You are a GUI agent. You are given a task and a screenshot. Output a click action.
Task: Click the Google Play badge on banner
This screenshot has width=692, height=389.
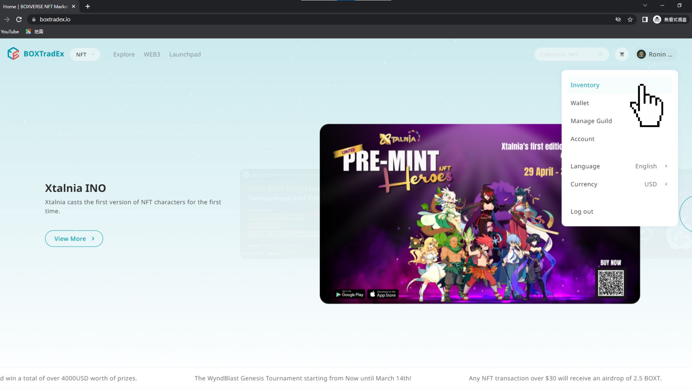coord(350,294)
